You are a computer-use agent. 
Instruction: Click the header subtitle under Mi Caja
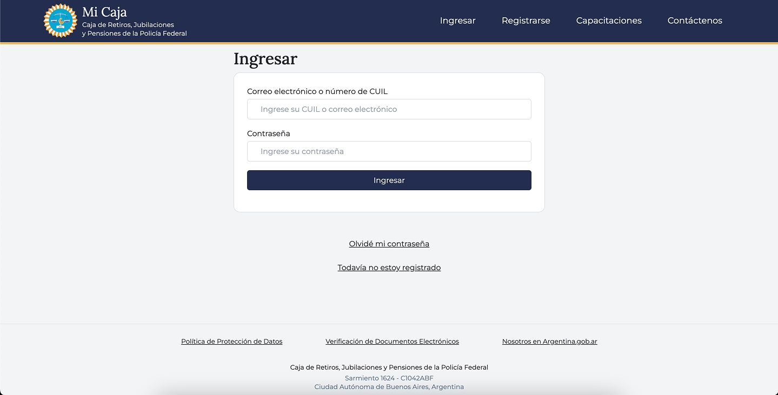pos(134,29)
